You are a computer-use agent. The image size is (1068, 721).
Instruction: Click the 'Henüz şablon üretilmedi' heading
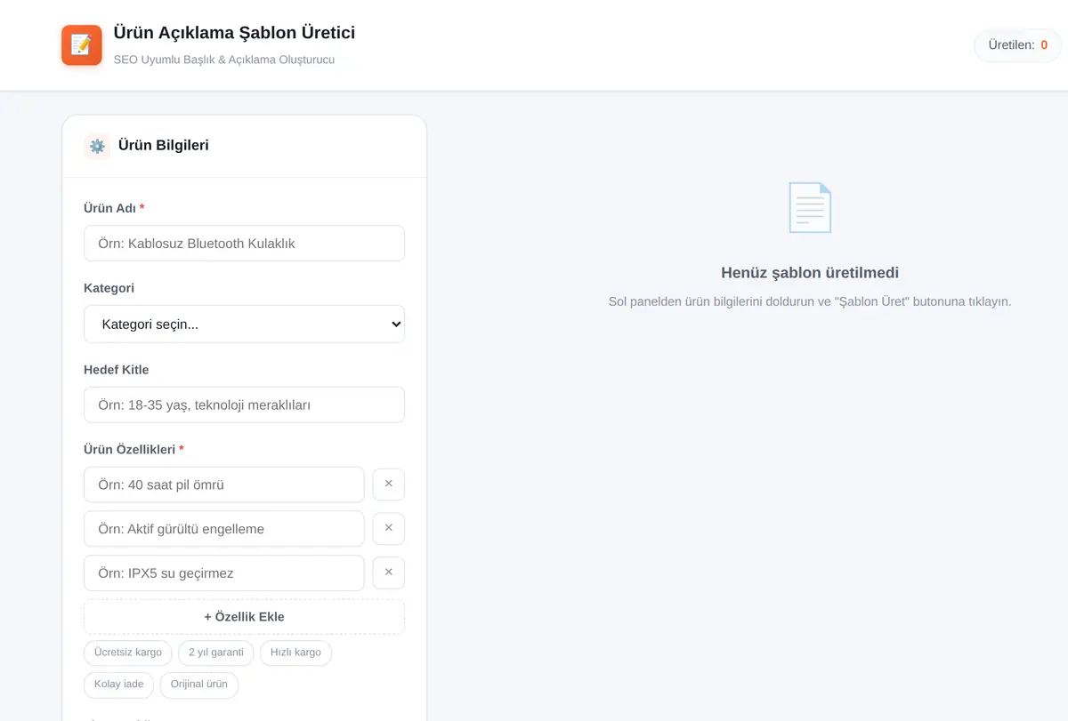(810, 273)
